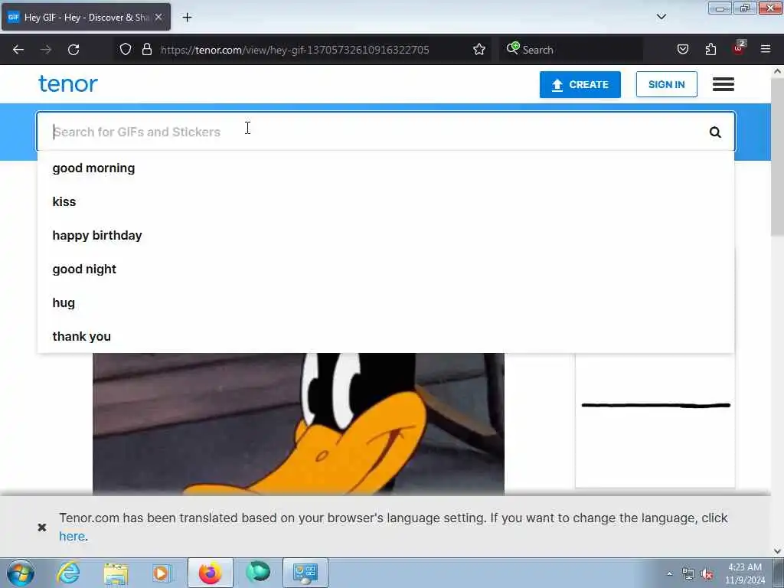Choose the 'hug' suggestion
This screenshot has height=588, width=784.
[386, 302]
